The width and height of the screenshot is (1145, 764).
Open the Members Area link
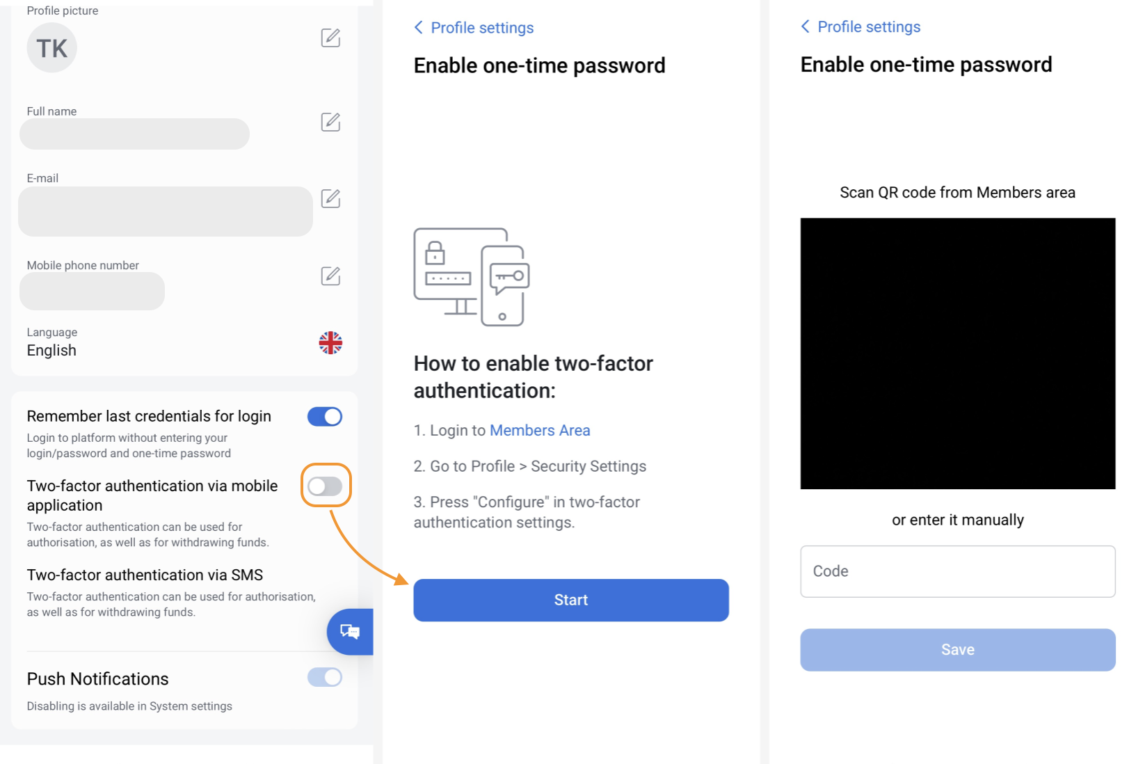point(540,430)
